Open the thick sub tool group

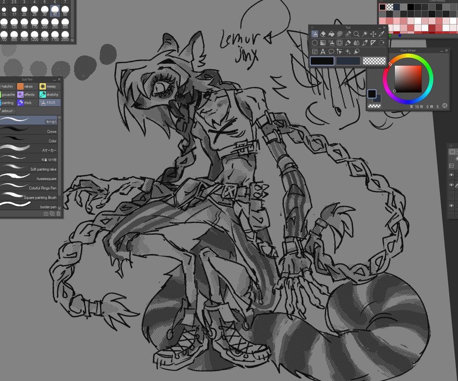coord(27,103)
